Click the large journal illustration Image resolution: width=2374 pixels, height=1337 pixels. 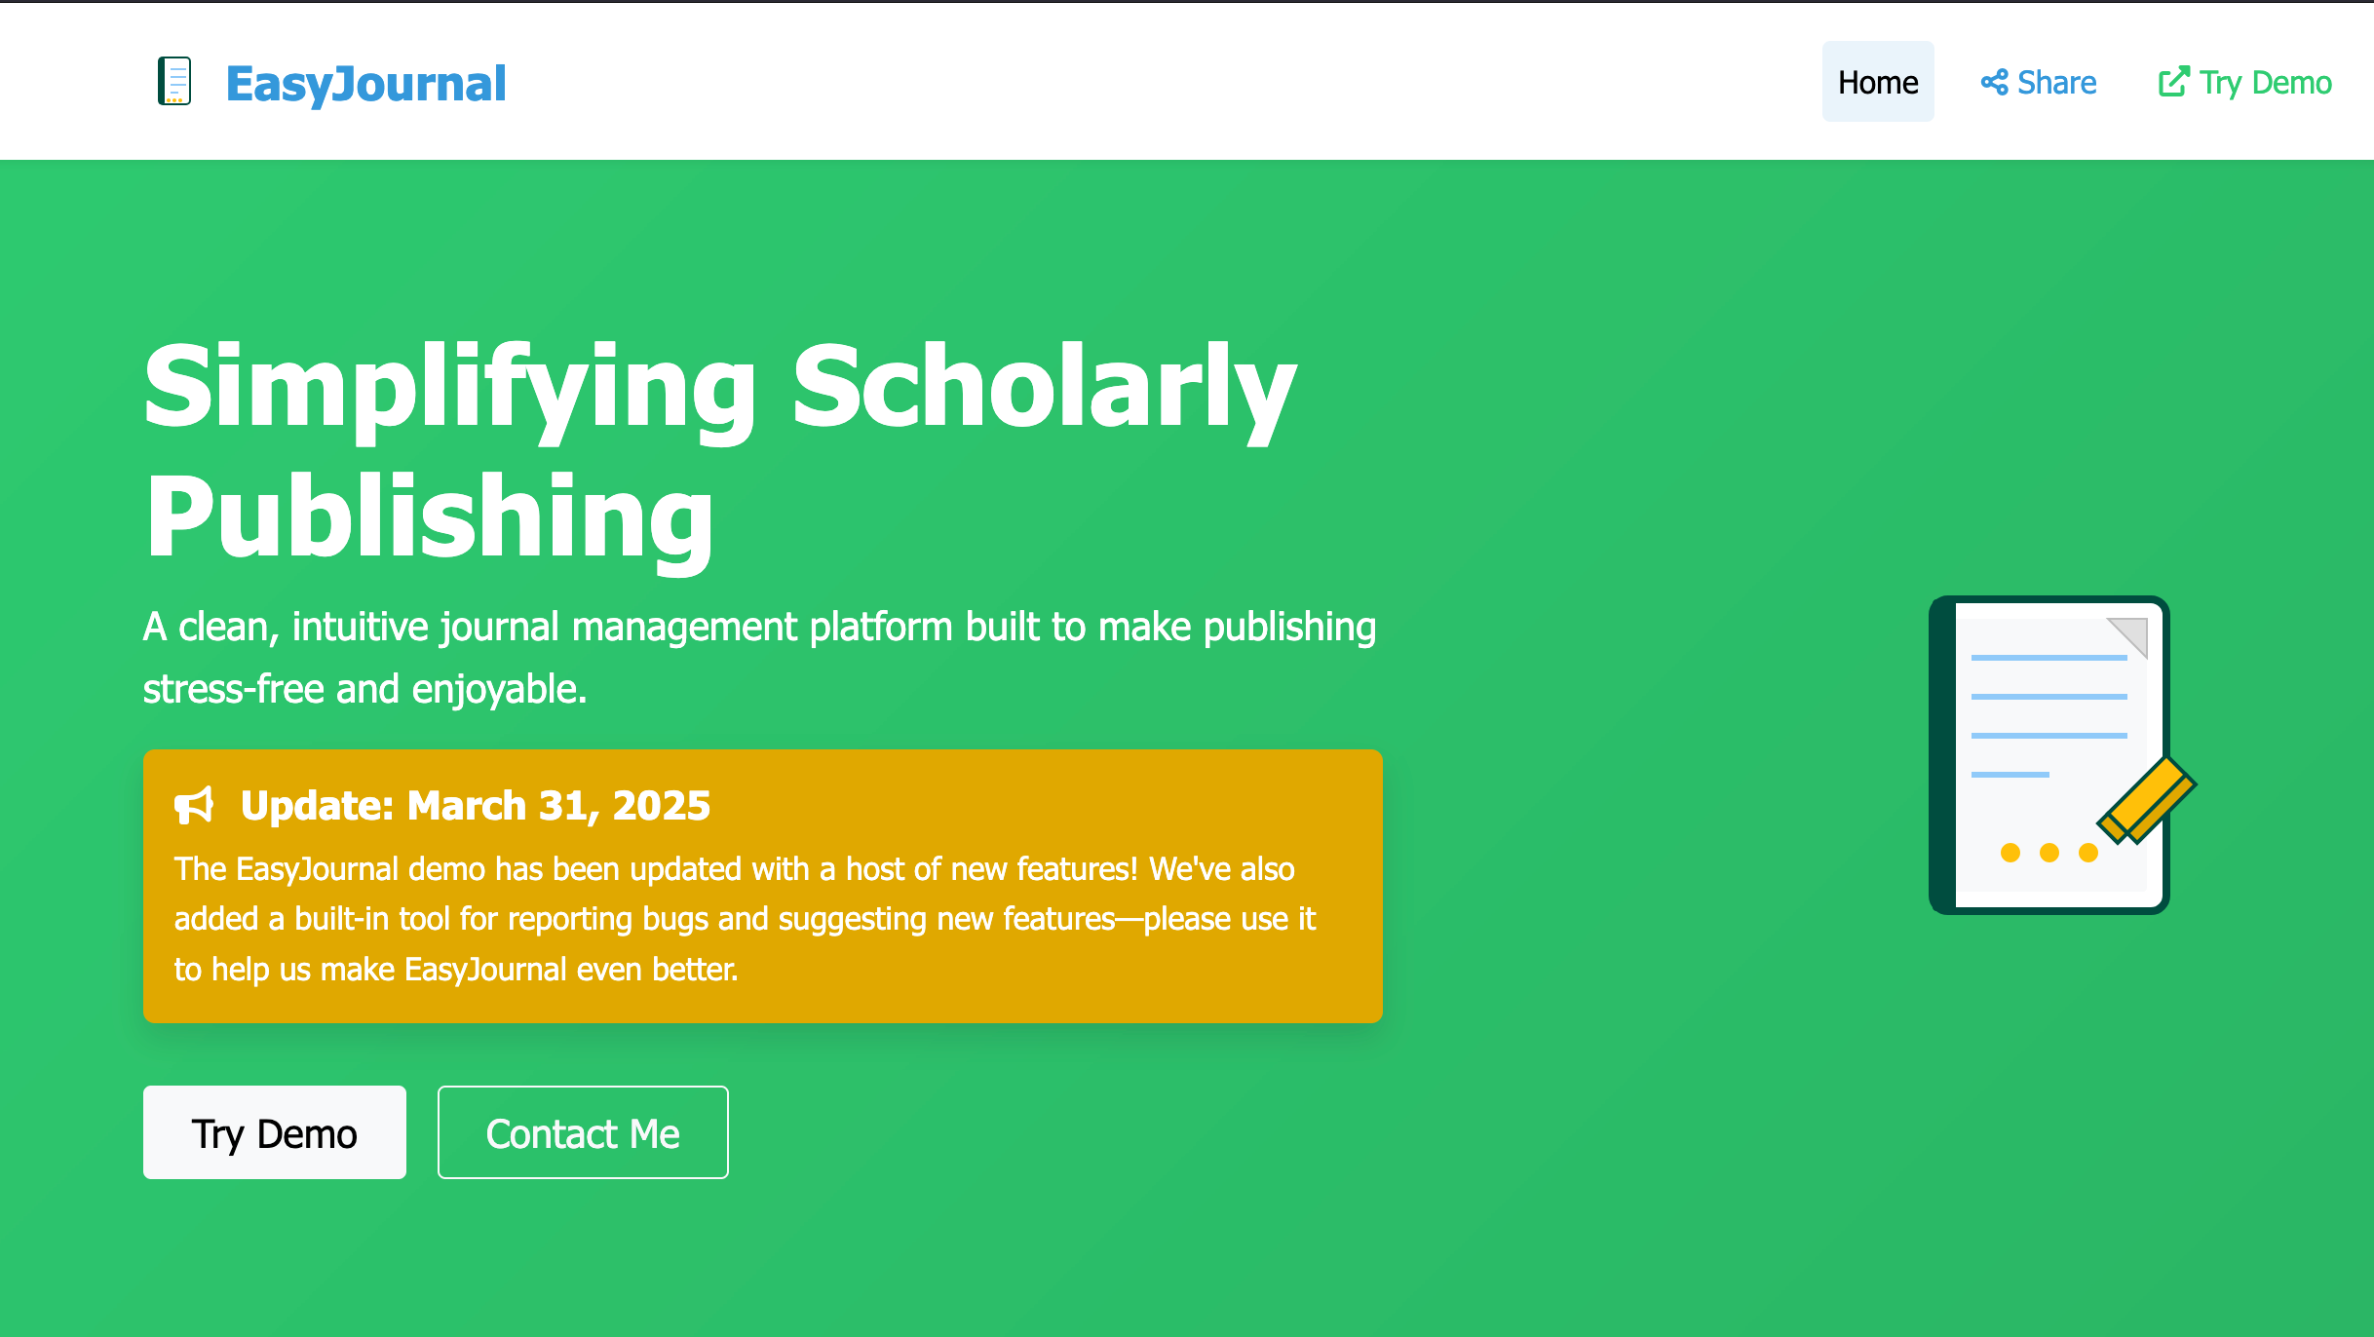coord(2062,755)
